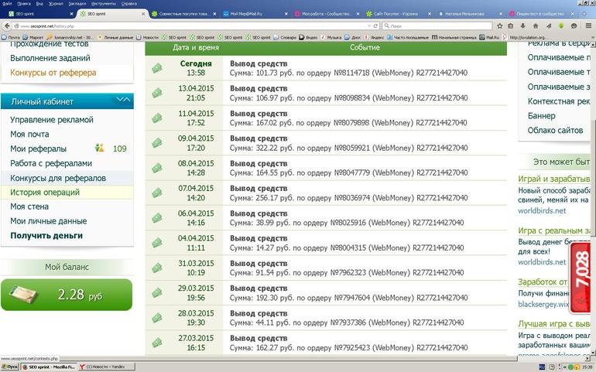Viewport: 596px width, 372px height.
Task: Open the Закладки menu in the menu bar
Action: pos(77,3)
